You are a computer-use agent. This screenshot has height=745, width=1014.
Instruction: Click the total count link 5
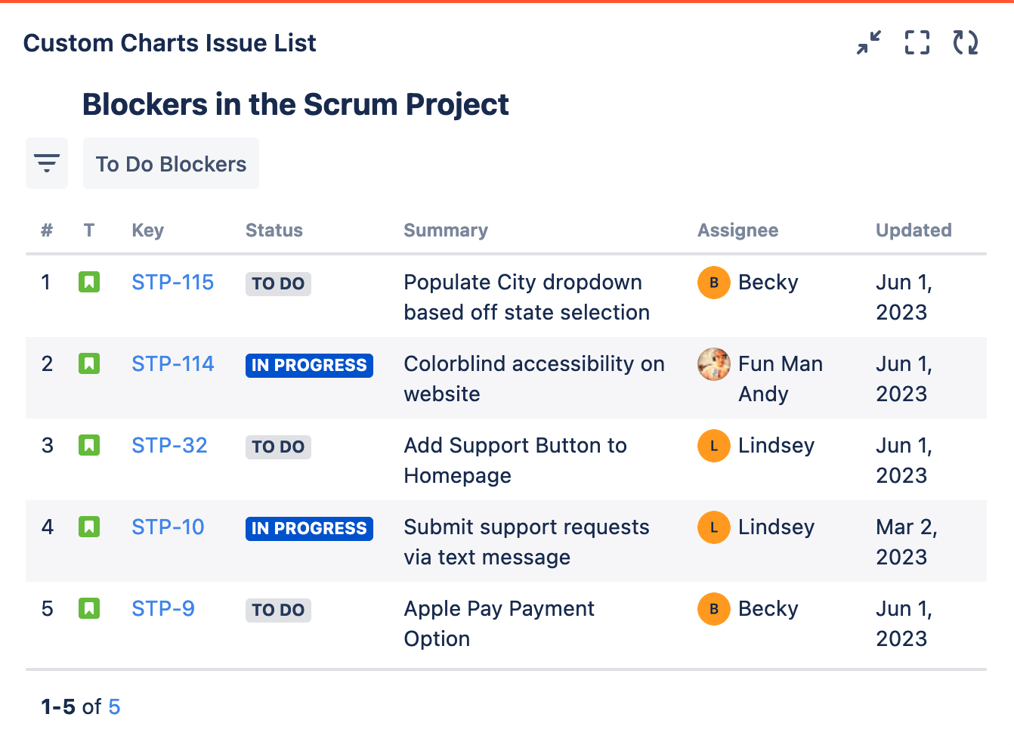tap(114, 707)
